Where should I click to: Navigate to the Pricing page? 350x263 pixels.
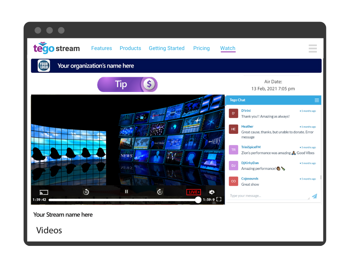pyautogui.click(x=201, y=48)
